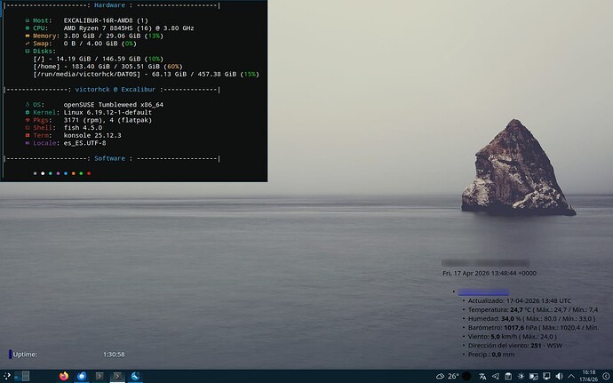Click the Memory 3.80 GiB line
The image size is (613, 383).
(x=94, y=36)
